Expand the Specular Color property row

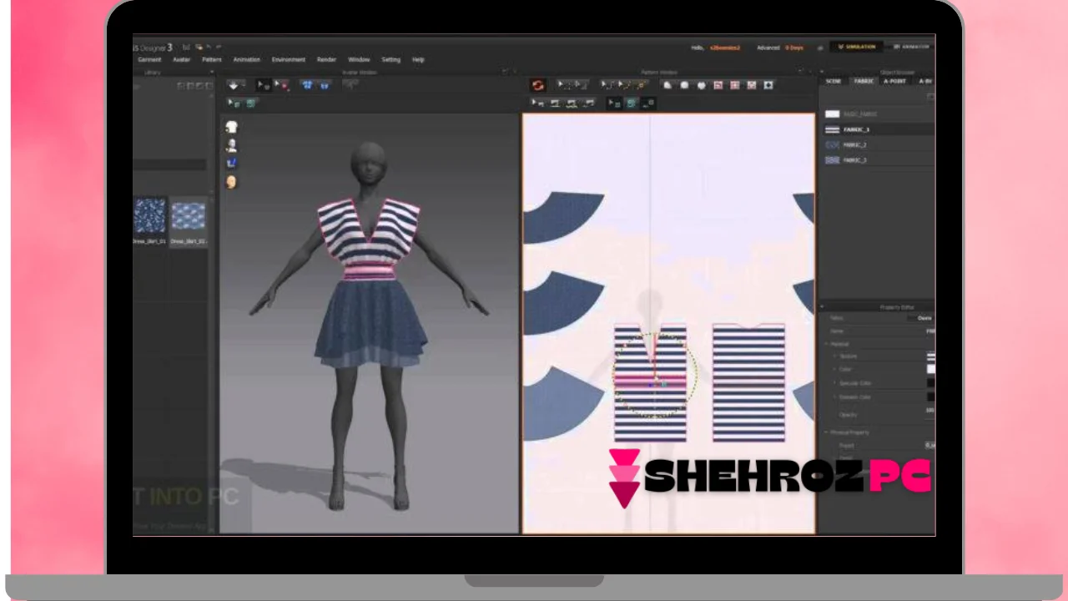[x=834, y=383]
